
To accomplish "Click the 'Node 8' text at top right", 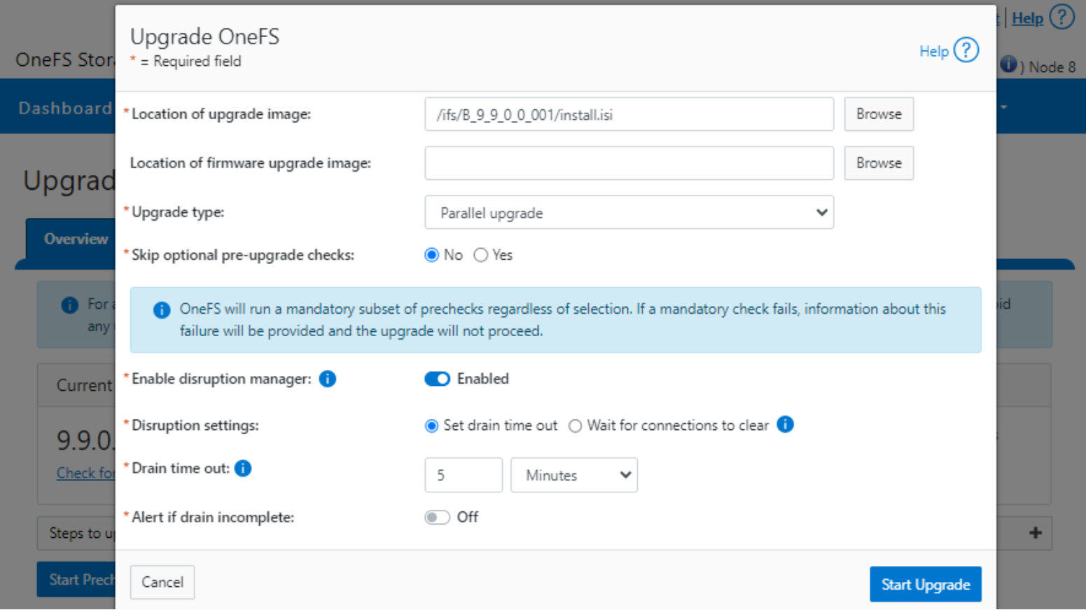I will point(1052,67).
